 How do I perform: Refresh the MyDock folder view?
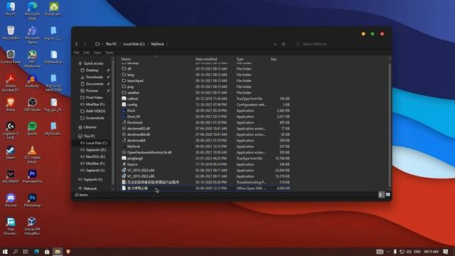click(x=284, y=44)
